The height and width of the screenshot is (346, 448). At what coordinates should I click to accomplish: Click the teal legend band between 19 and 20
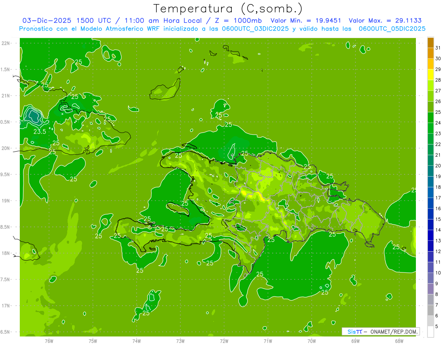pyautogui.click(x=430, y=171)
